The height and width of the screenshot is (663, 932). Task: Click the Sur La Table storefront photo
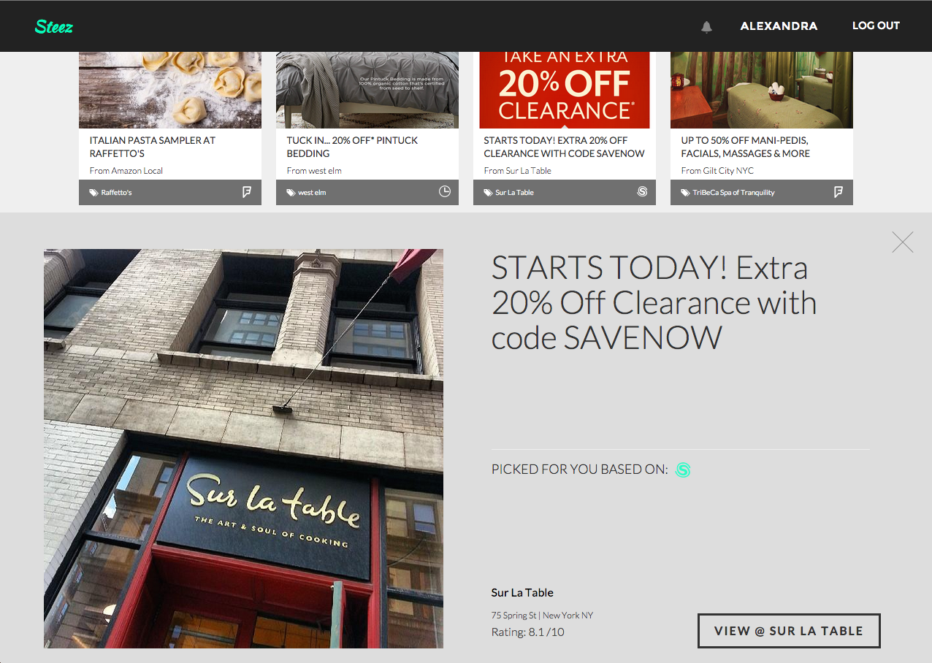point(243,448)
